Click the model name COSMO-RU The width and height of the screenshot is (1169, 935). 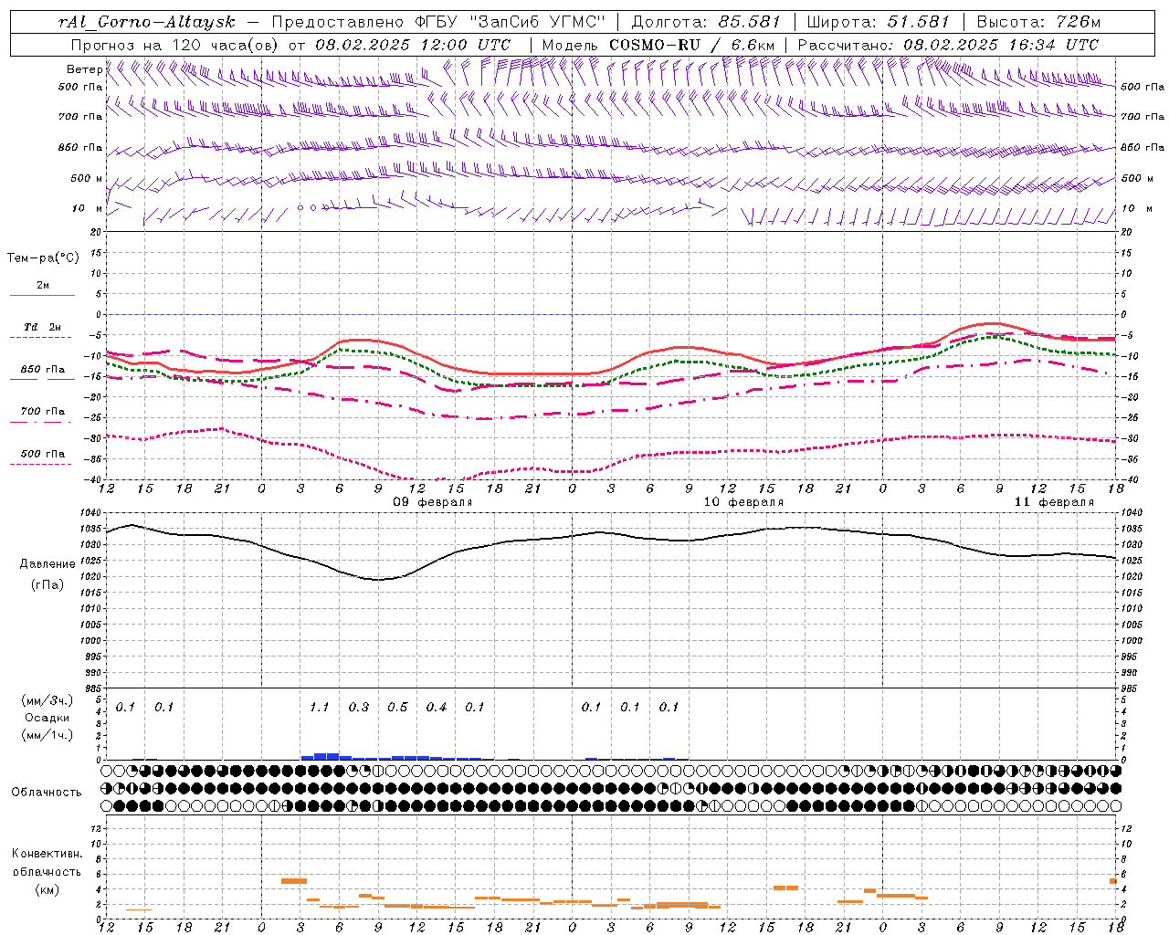[655, 45]
